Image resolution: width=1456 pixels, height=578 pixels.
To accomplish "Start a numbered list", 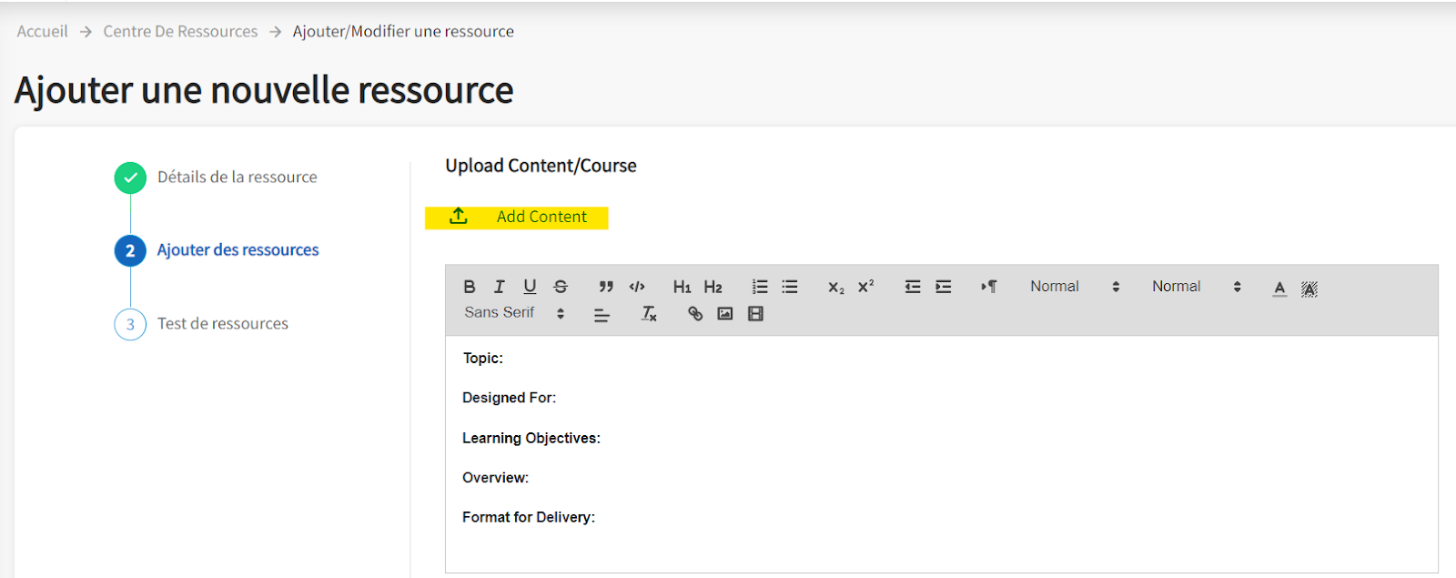I will [x=760, y=287].
